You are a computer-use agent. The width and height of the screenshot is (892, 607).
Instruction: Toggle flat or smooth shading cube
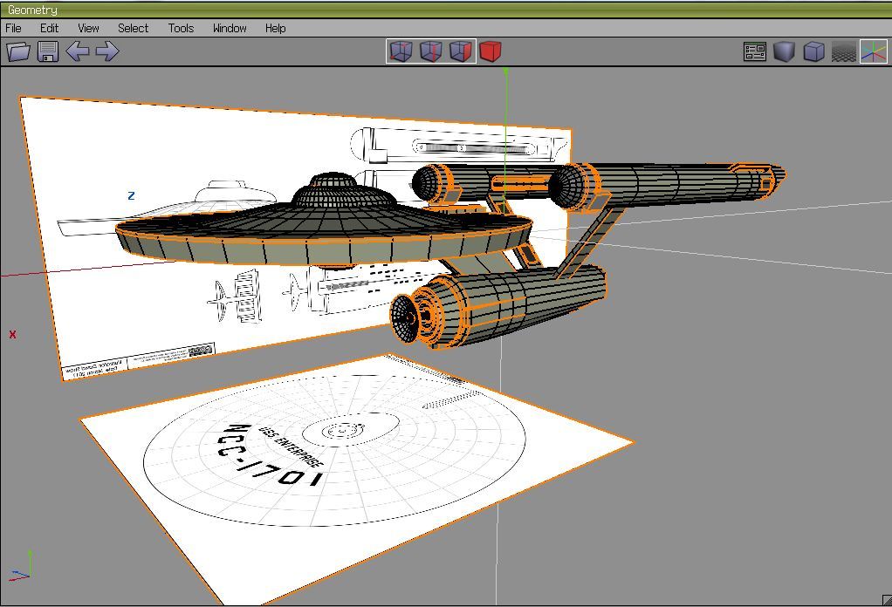784,51
